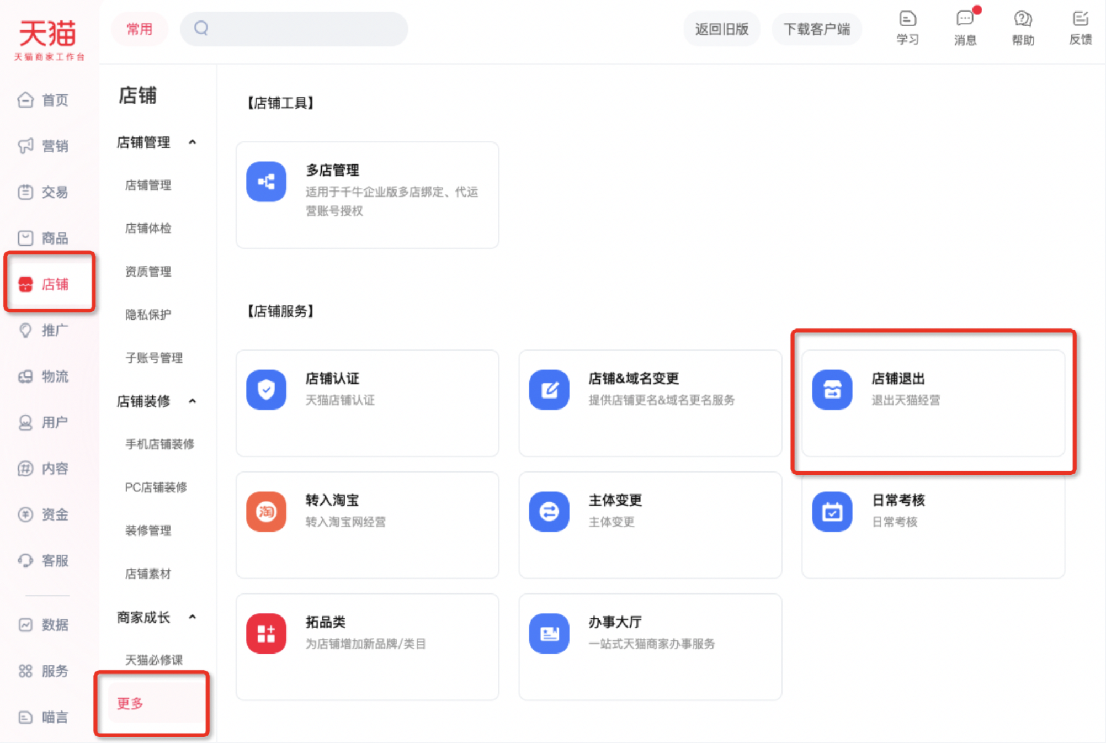1106x743 pixels.
Task: Open the 主体变更 entity change card
Action: [x=650, y=525]
